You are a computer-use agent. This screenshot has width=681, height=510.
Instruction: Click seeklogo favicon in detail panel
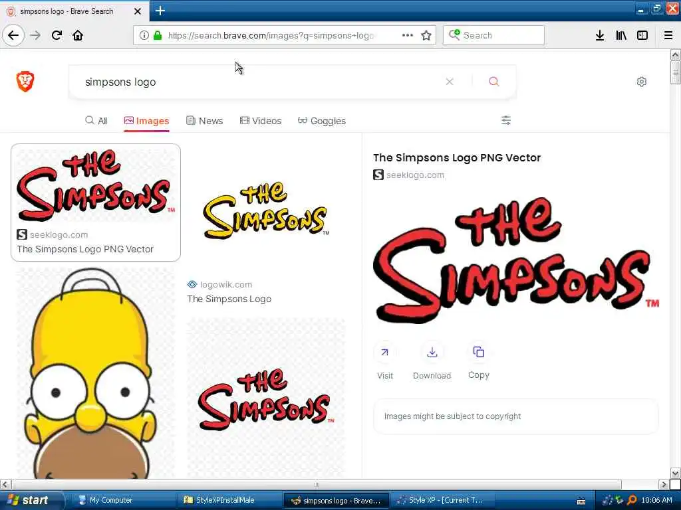point(378,175)
